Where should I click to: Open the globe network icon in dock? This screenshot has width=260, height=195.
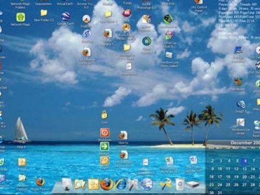coord(147,184)
